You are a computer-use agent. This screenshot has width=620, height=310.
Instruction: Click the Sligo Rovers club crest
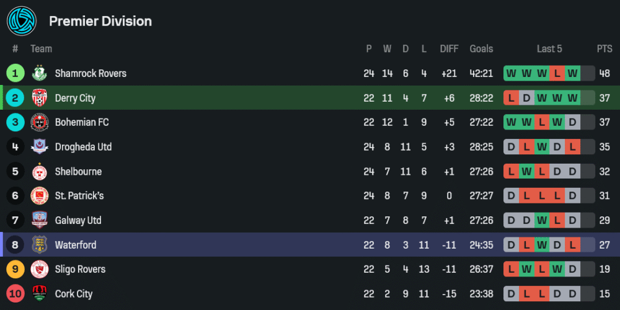point(40,269)
